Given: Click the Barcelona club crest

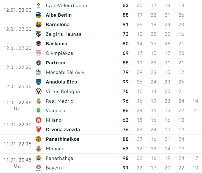Looking at the screenshot, I should (x=39, y=25).
